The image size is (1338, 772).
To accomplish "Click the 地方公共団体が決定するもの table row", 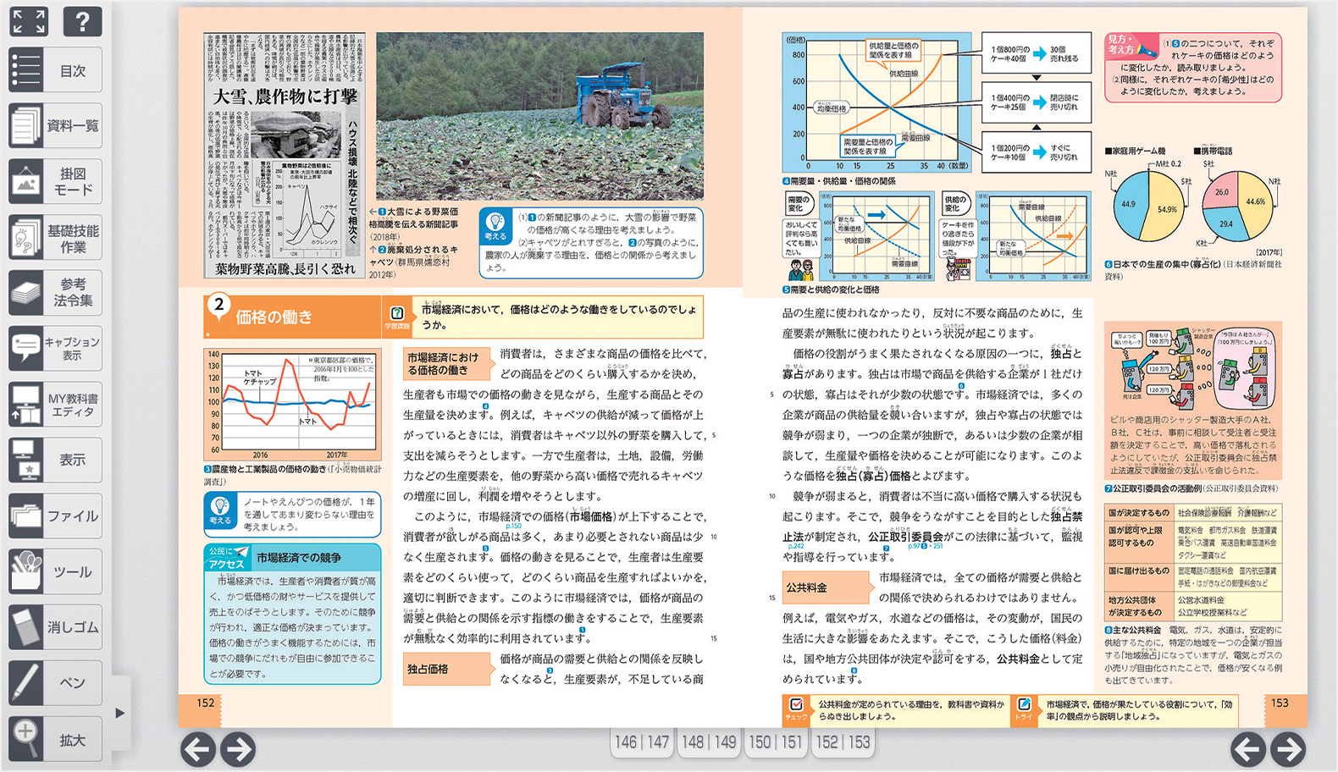I will tap(1192, 606).
